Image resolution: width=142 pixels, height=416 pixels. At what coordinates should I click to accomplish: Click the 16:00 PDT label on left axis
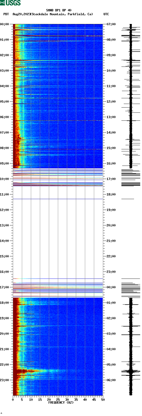pos(4,272)
